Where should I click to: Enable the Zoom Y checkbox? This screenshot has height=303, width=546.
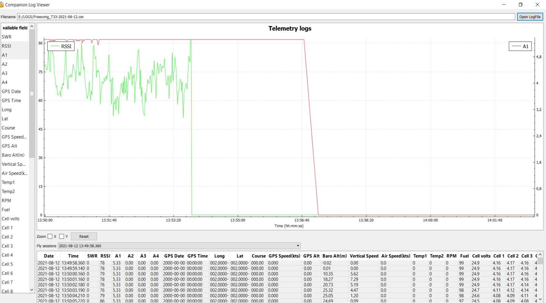click(62, 236)
